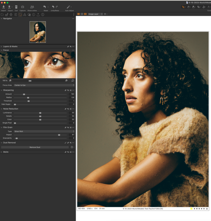The height and width of the screenshot is (221, 211).
Task: Click the Export toolbar button
Action: pyautogui.click(x=9, y=8)
